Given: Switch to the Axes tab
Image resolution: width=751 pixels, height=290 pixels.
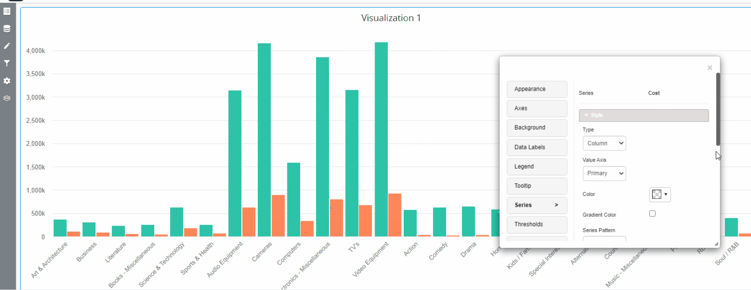Looking at the screenshot, I should (x=536, y=108).
